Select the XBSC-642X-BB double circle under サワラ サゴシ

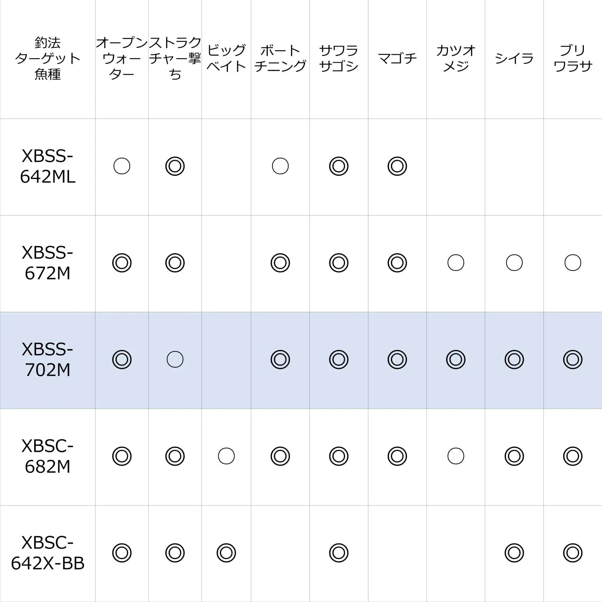[x=339, y=553]
